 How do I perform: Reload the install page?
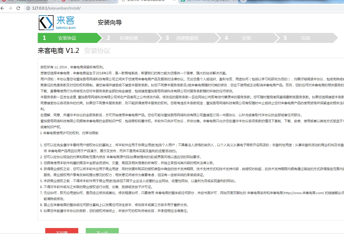click(x=18, y=8)
